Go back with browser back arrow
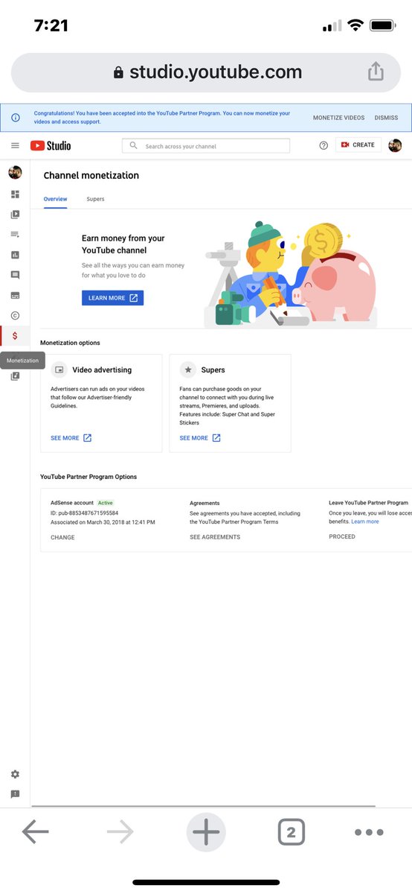 [x=35, y=831]
